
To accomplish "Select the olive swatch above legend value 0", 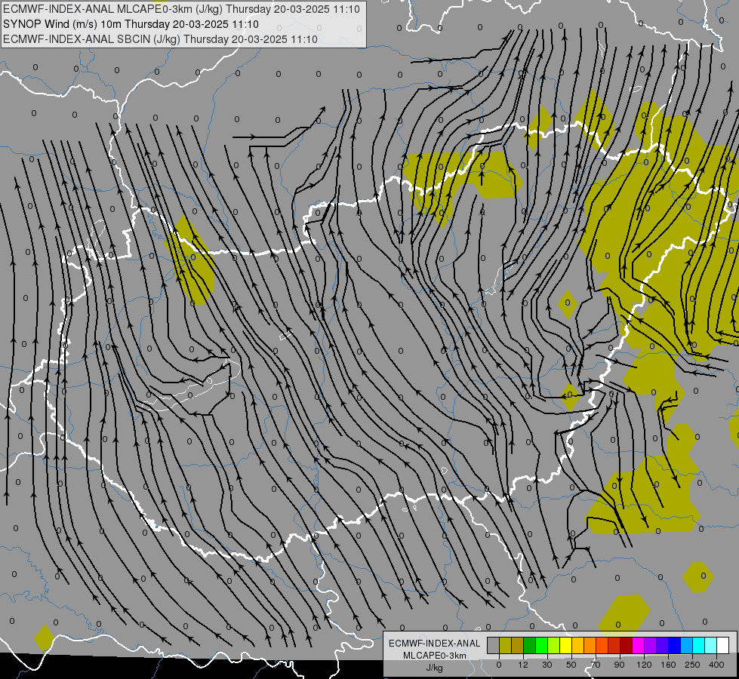I will click(x=505, y=645).
